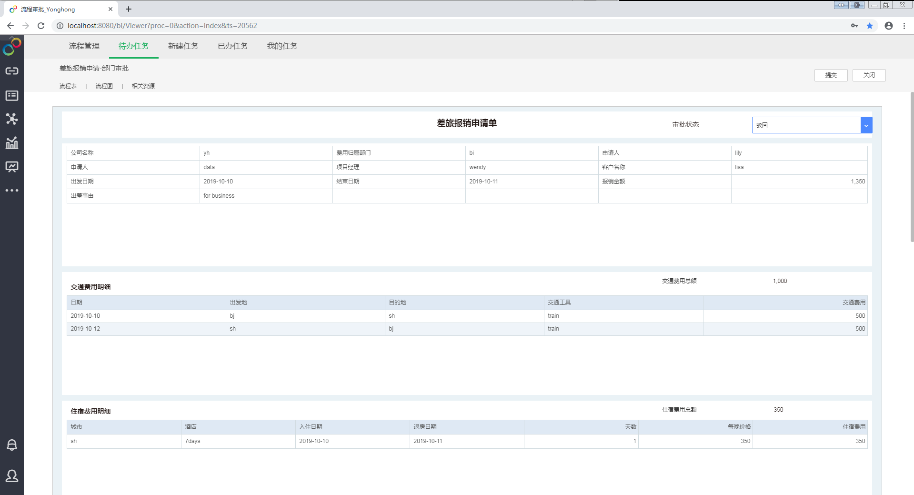Click the 提交 button
Viewport: 914px width, 495px height.
pyautogui.click(x=831, y=75)
